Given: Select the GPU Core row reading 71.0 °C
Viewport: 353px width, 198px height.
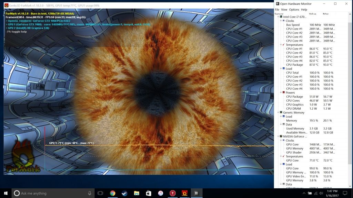Looking at the screenshot, I should pyautogui.click(x=311, y=160).
